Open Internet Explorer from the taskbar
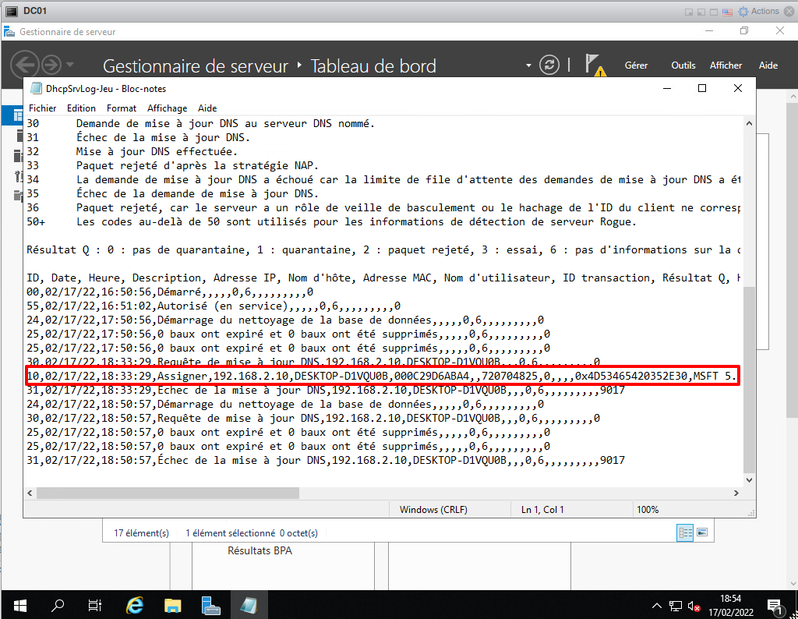This screenshot has height=619, width=798. pos(135,605)
